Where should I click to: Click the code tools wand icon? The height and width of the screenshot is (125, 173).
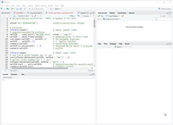tap(35, 16)
